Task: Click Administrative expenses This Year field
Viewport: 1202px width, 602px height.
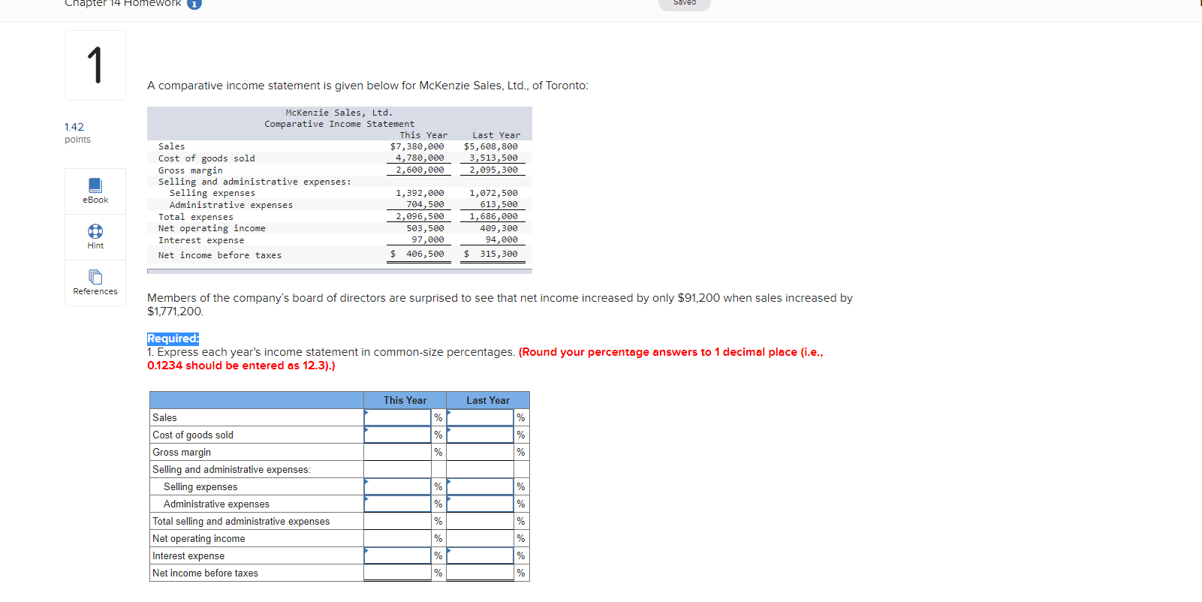Action: (x=397, y=504)
